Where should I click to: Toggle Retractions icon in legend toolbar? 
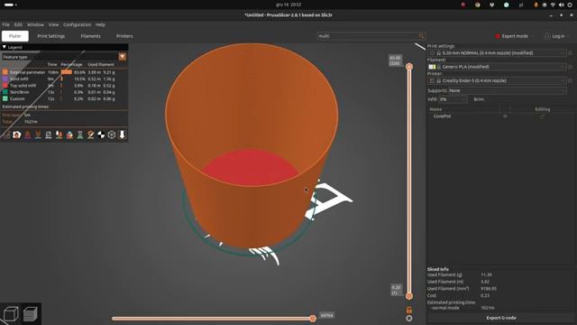(x=27, y=135)
